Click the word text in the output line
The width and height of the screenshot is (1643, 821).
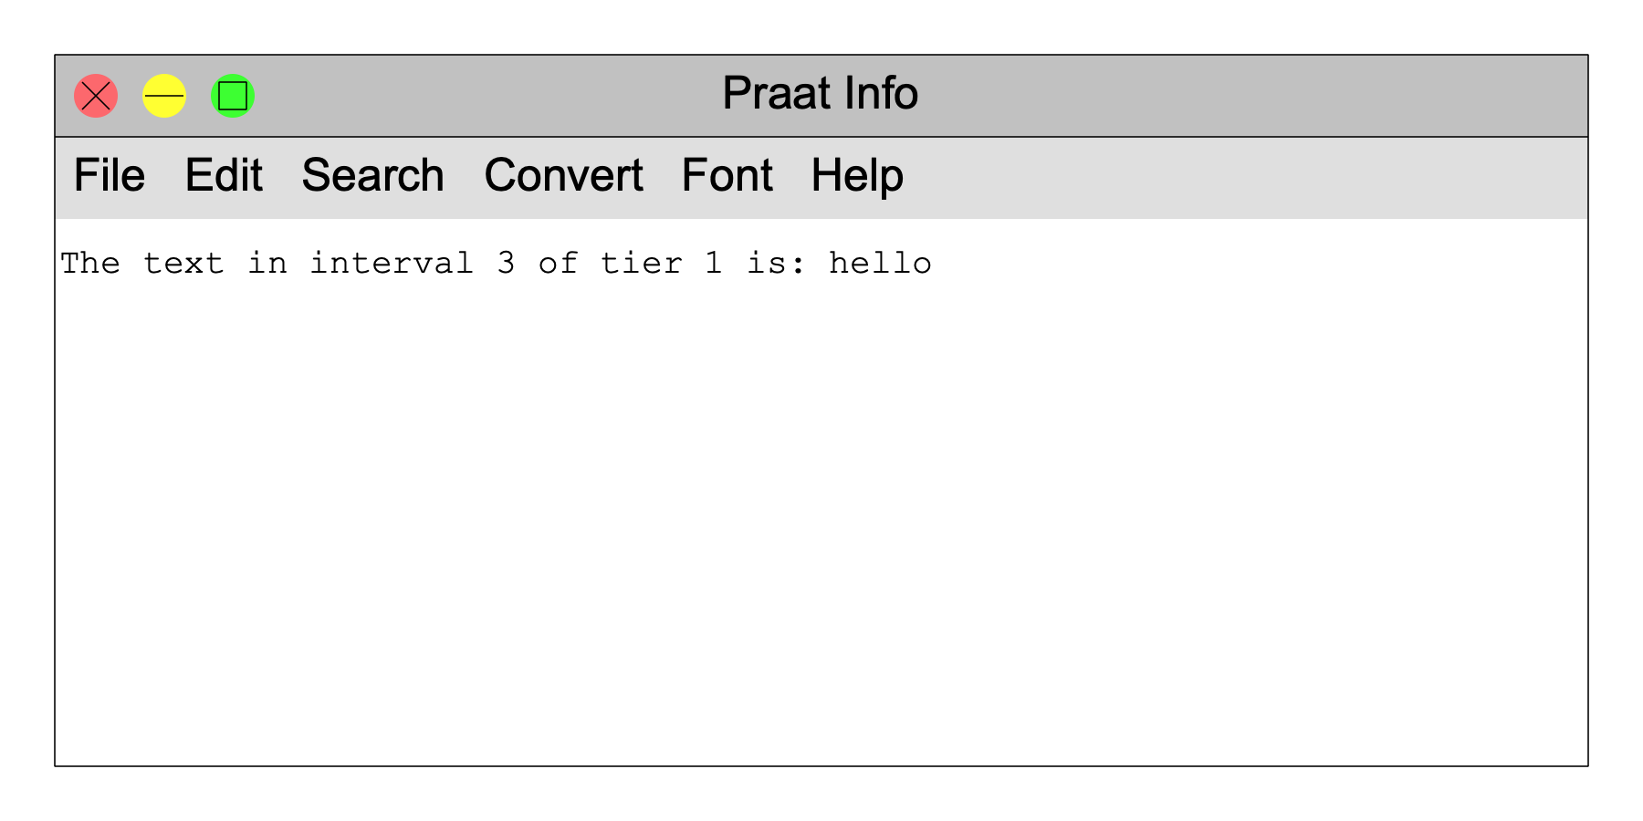pos(183,263)
